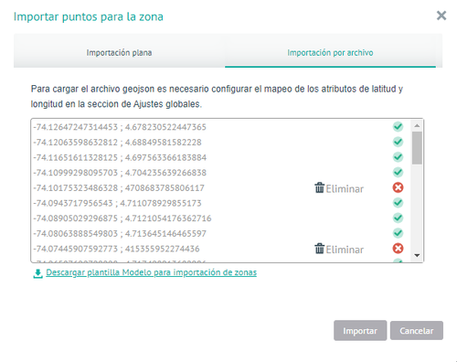The image size is (457, 362).
Task: Click the 'Importar puntos para la zona' title
Action: click(89, 16)
